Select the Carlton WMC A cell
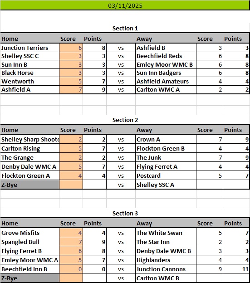 [x=166, y=90]
